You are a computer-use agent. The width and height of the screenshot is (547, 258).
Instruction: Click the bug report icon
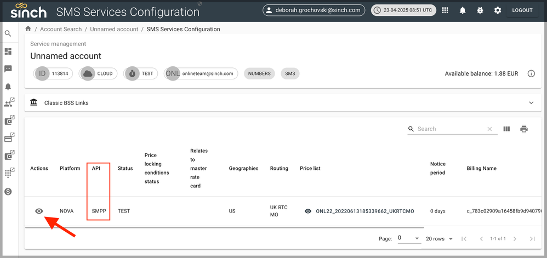pyautogui.click(x=480, y=10)
